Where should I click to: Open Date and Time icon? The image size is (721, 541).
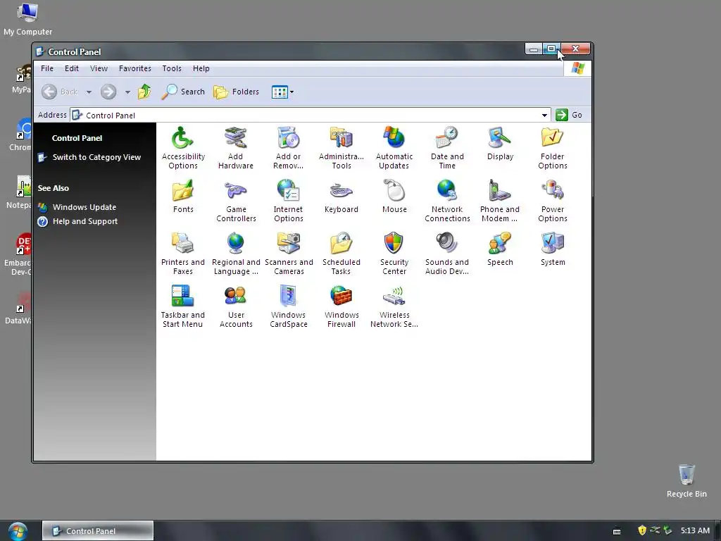pos(447,148)
